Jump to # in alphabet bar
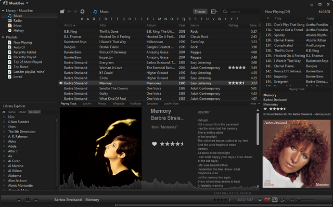333x207 pixels. [82, 19]
